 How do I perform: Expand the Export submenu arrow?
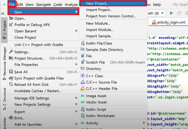click(76, 111)
